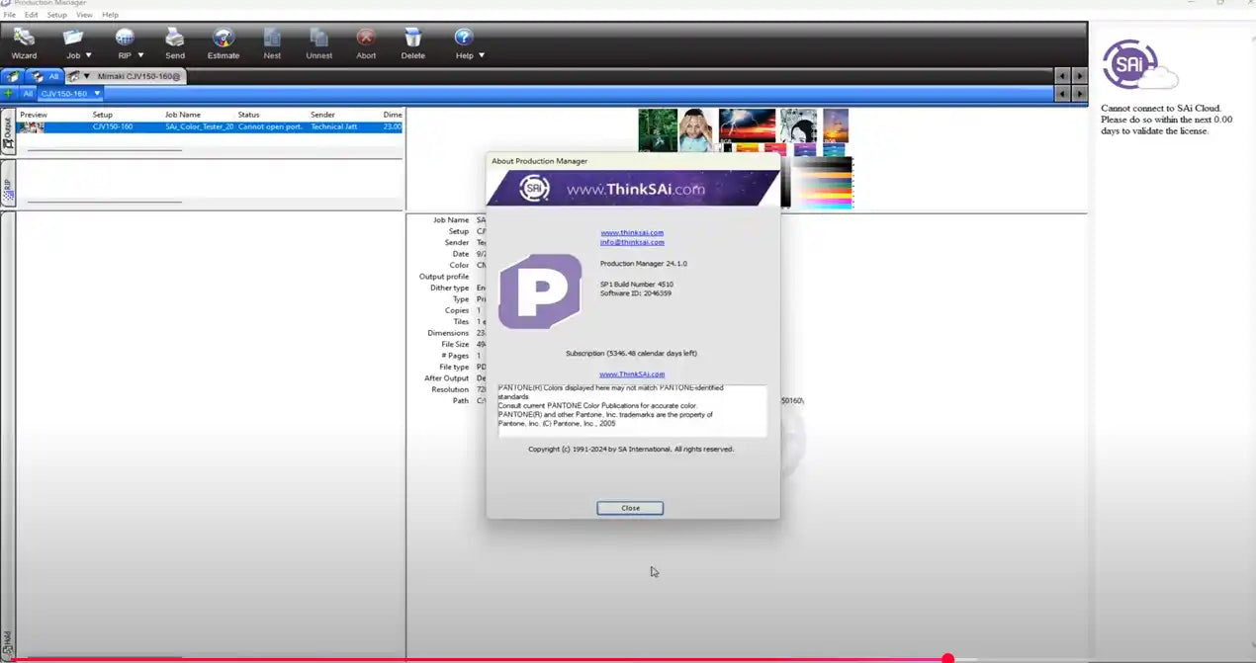Select the vertical Output queue tab
The width and height of the screenshot is (1256, 663).
(x=8, y=133)
